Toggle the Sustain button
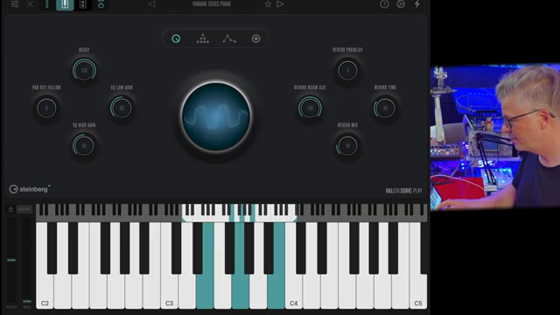Screen dimensions: 560x315 (x=24, y=209)
